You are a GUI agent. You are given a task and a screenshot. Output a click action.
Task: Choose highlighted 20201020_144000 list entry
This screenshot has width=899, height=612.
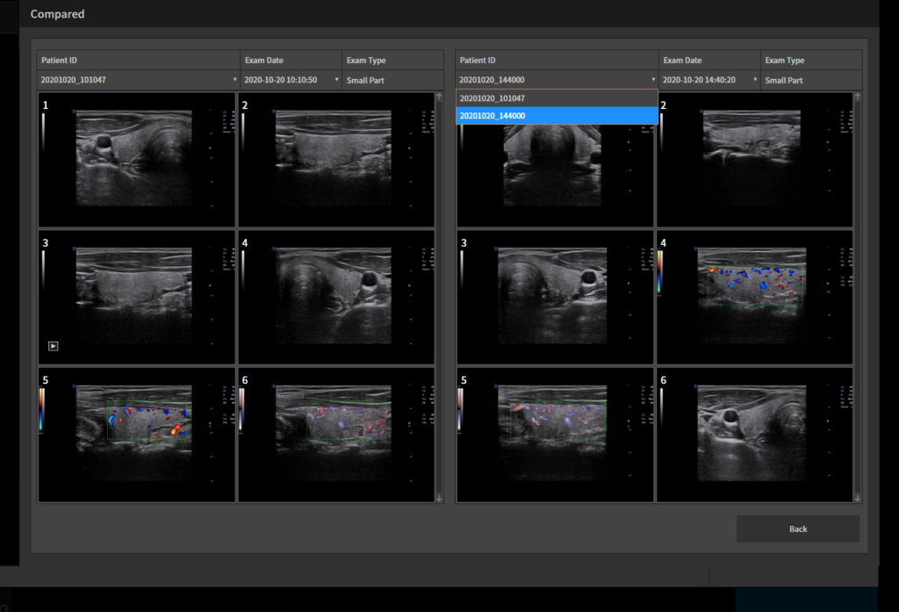[557, 115]
